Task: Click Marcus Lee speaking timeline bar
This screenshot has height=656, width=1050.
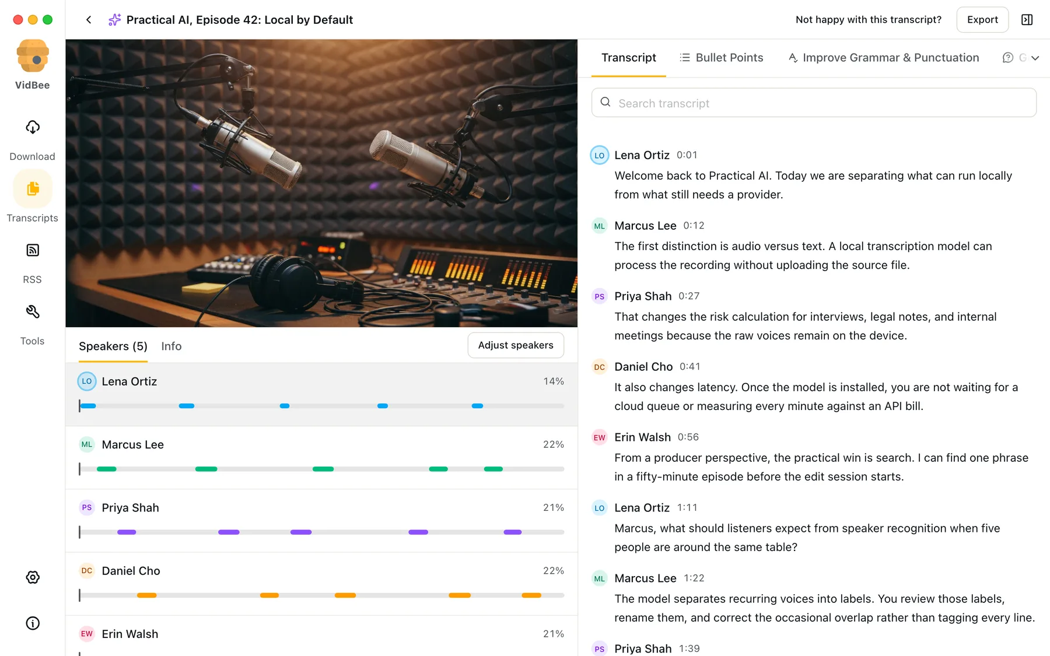Action: pos(321,469)
